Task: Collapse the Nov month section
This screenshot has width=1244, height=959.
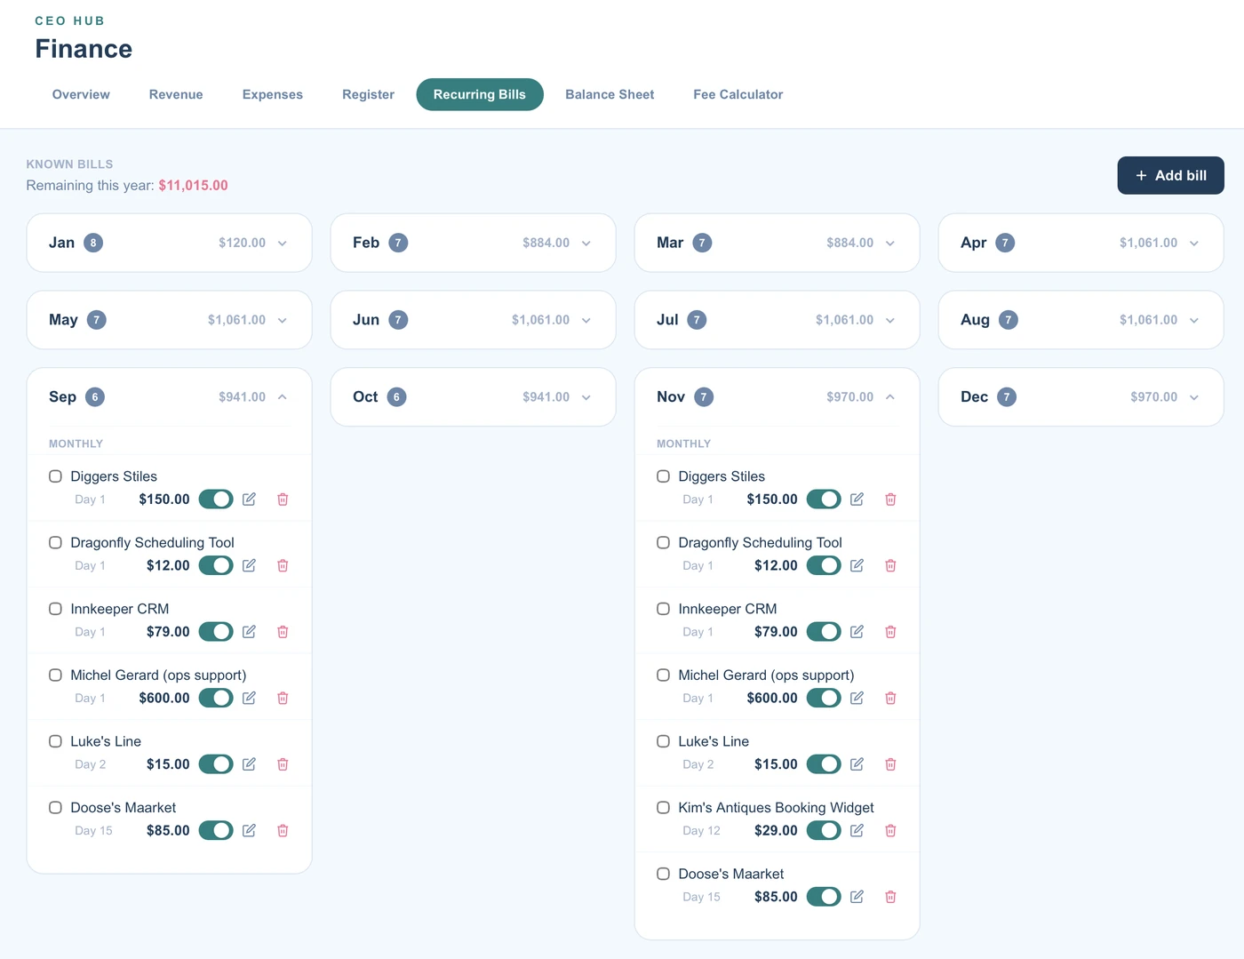Action: pos(777,397)
